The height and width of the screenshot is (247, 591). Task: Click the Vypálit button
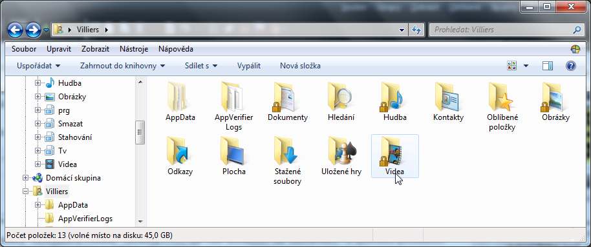(249, 66)
